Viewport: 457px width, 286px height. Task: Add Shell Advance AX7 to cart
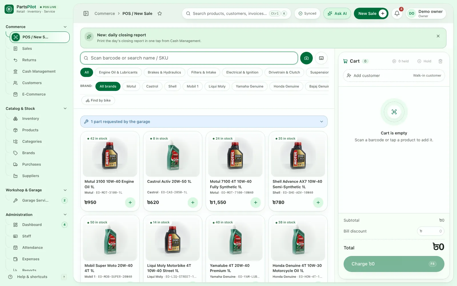pyautogui.click(x=318, y=202)
